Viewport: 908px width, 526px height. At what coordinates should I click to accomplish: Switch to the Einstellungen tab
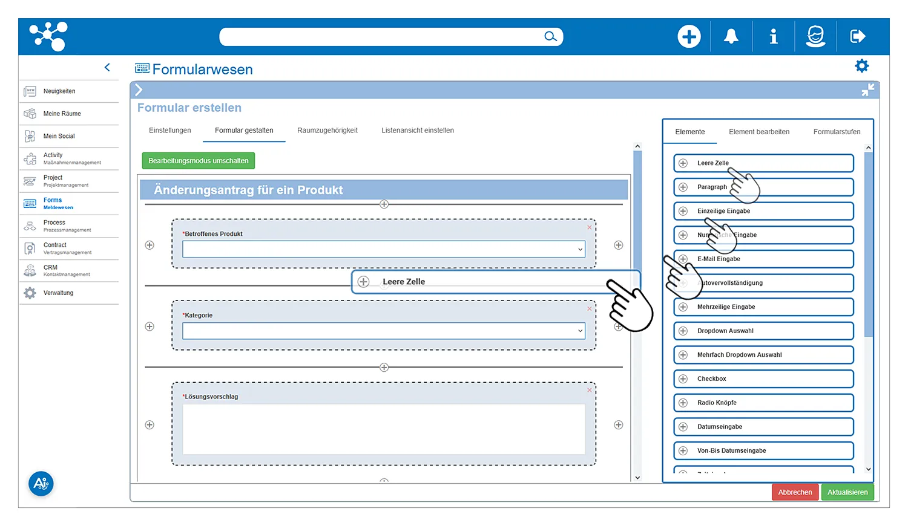169,131
